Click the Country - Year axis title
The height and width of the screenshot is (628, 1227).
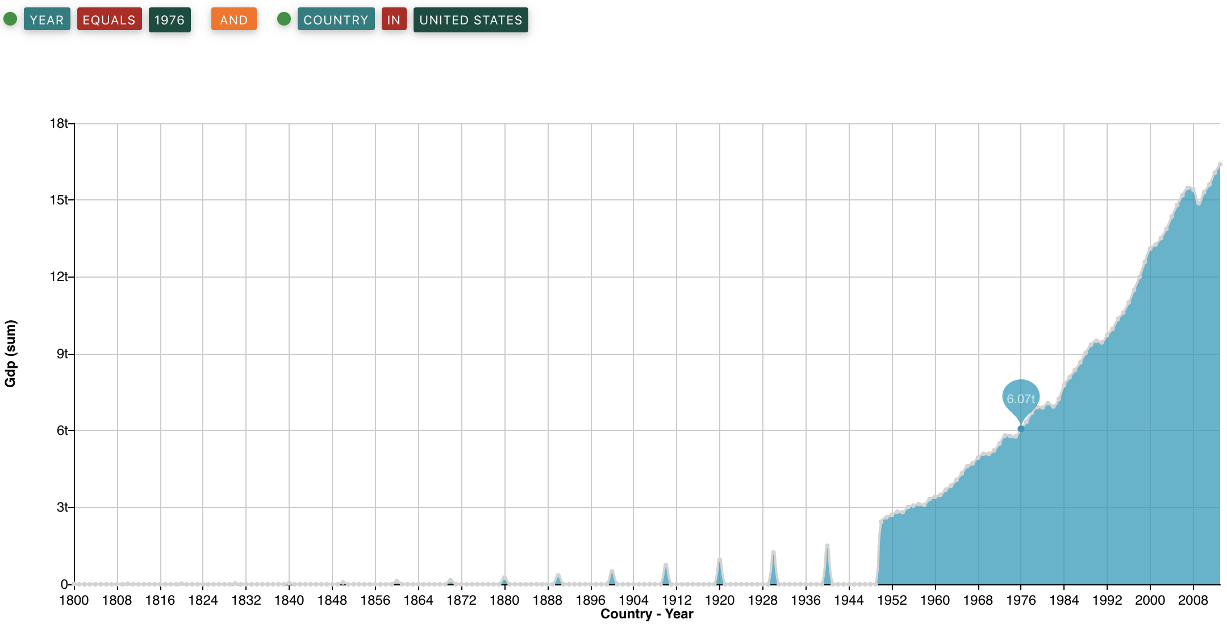pos(646,614)
